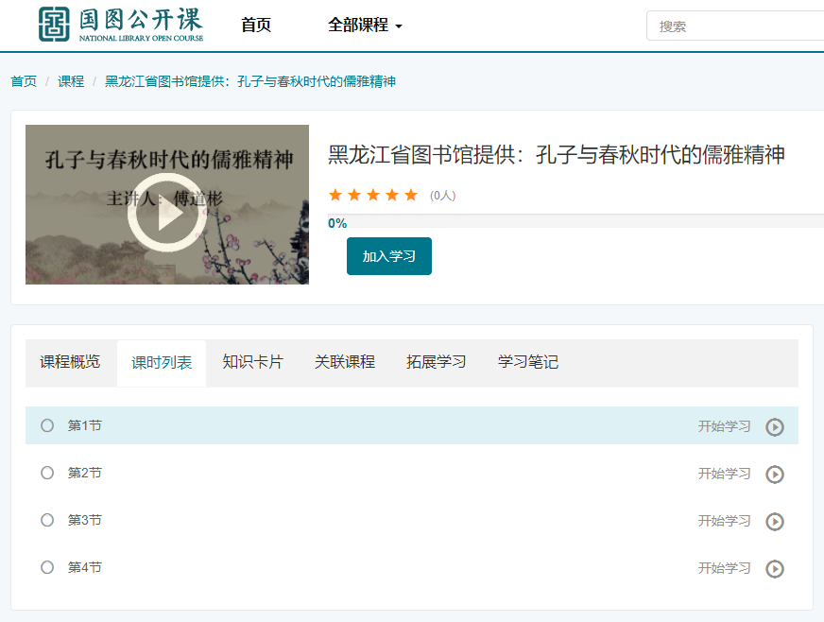824x622 pixels.
Task: Click the play icon for 第4节
Action: click(775, 569)
